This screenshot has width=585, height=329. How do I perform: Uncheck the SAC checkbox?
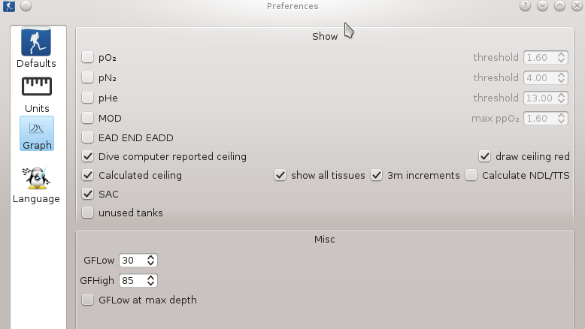[x=88, y=194]
